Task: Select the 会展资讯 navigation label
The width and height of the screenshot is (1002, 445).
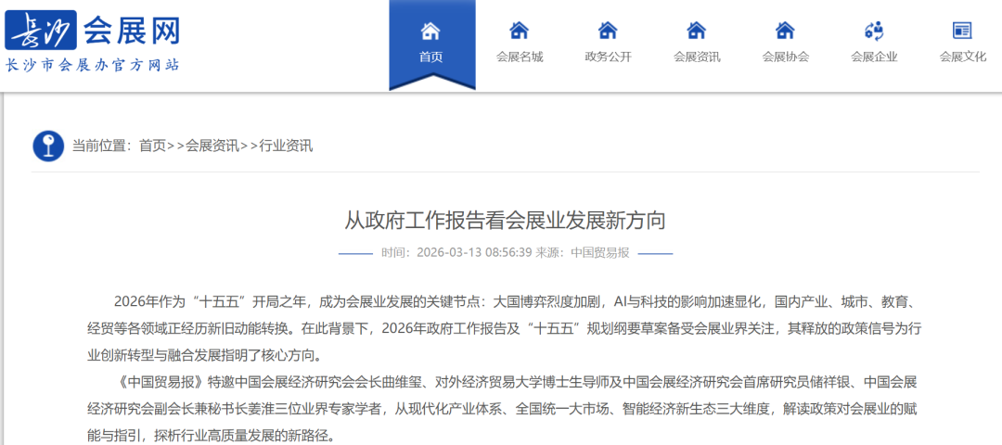Action: (697, 57)
